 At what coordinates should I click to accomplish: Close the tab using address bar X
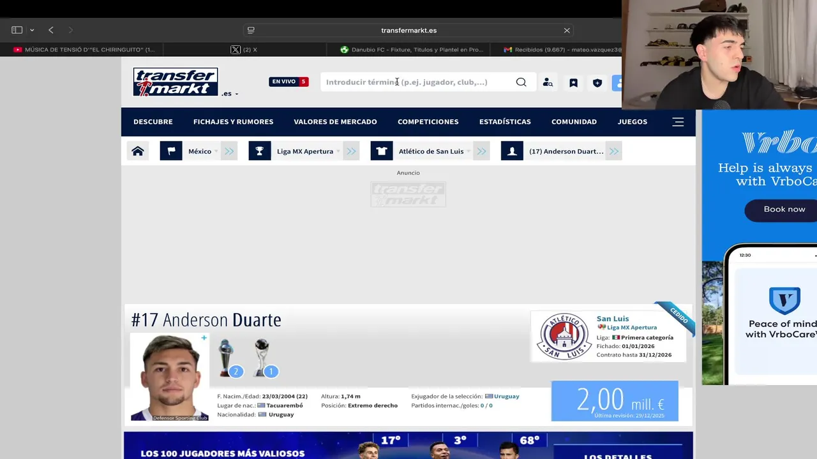(x=567, y=30)
